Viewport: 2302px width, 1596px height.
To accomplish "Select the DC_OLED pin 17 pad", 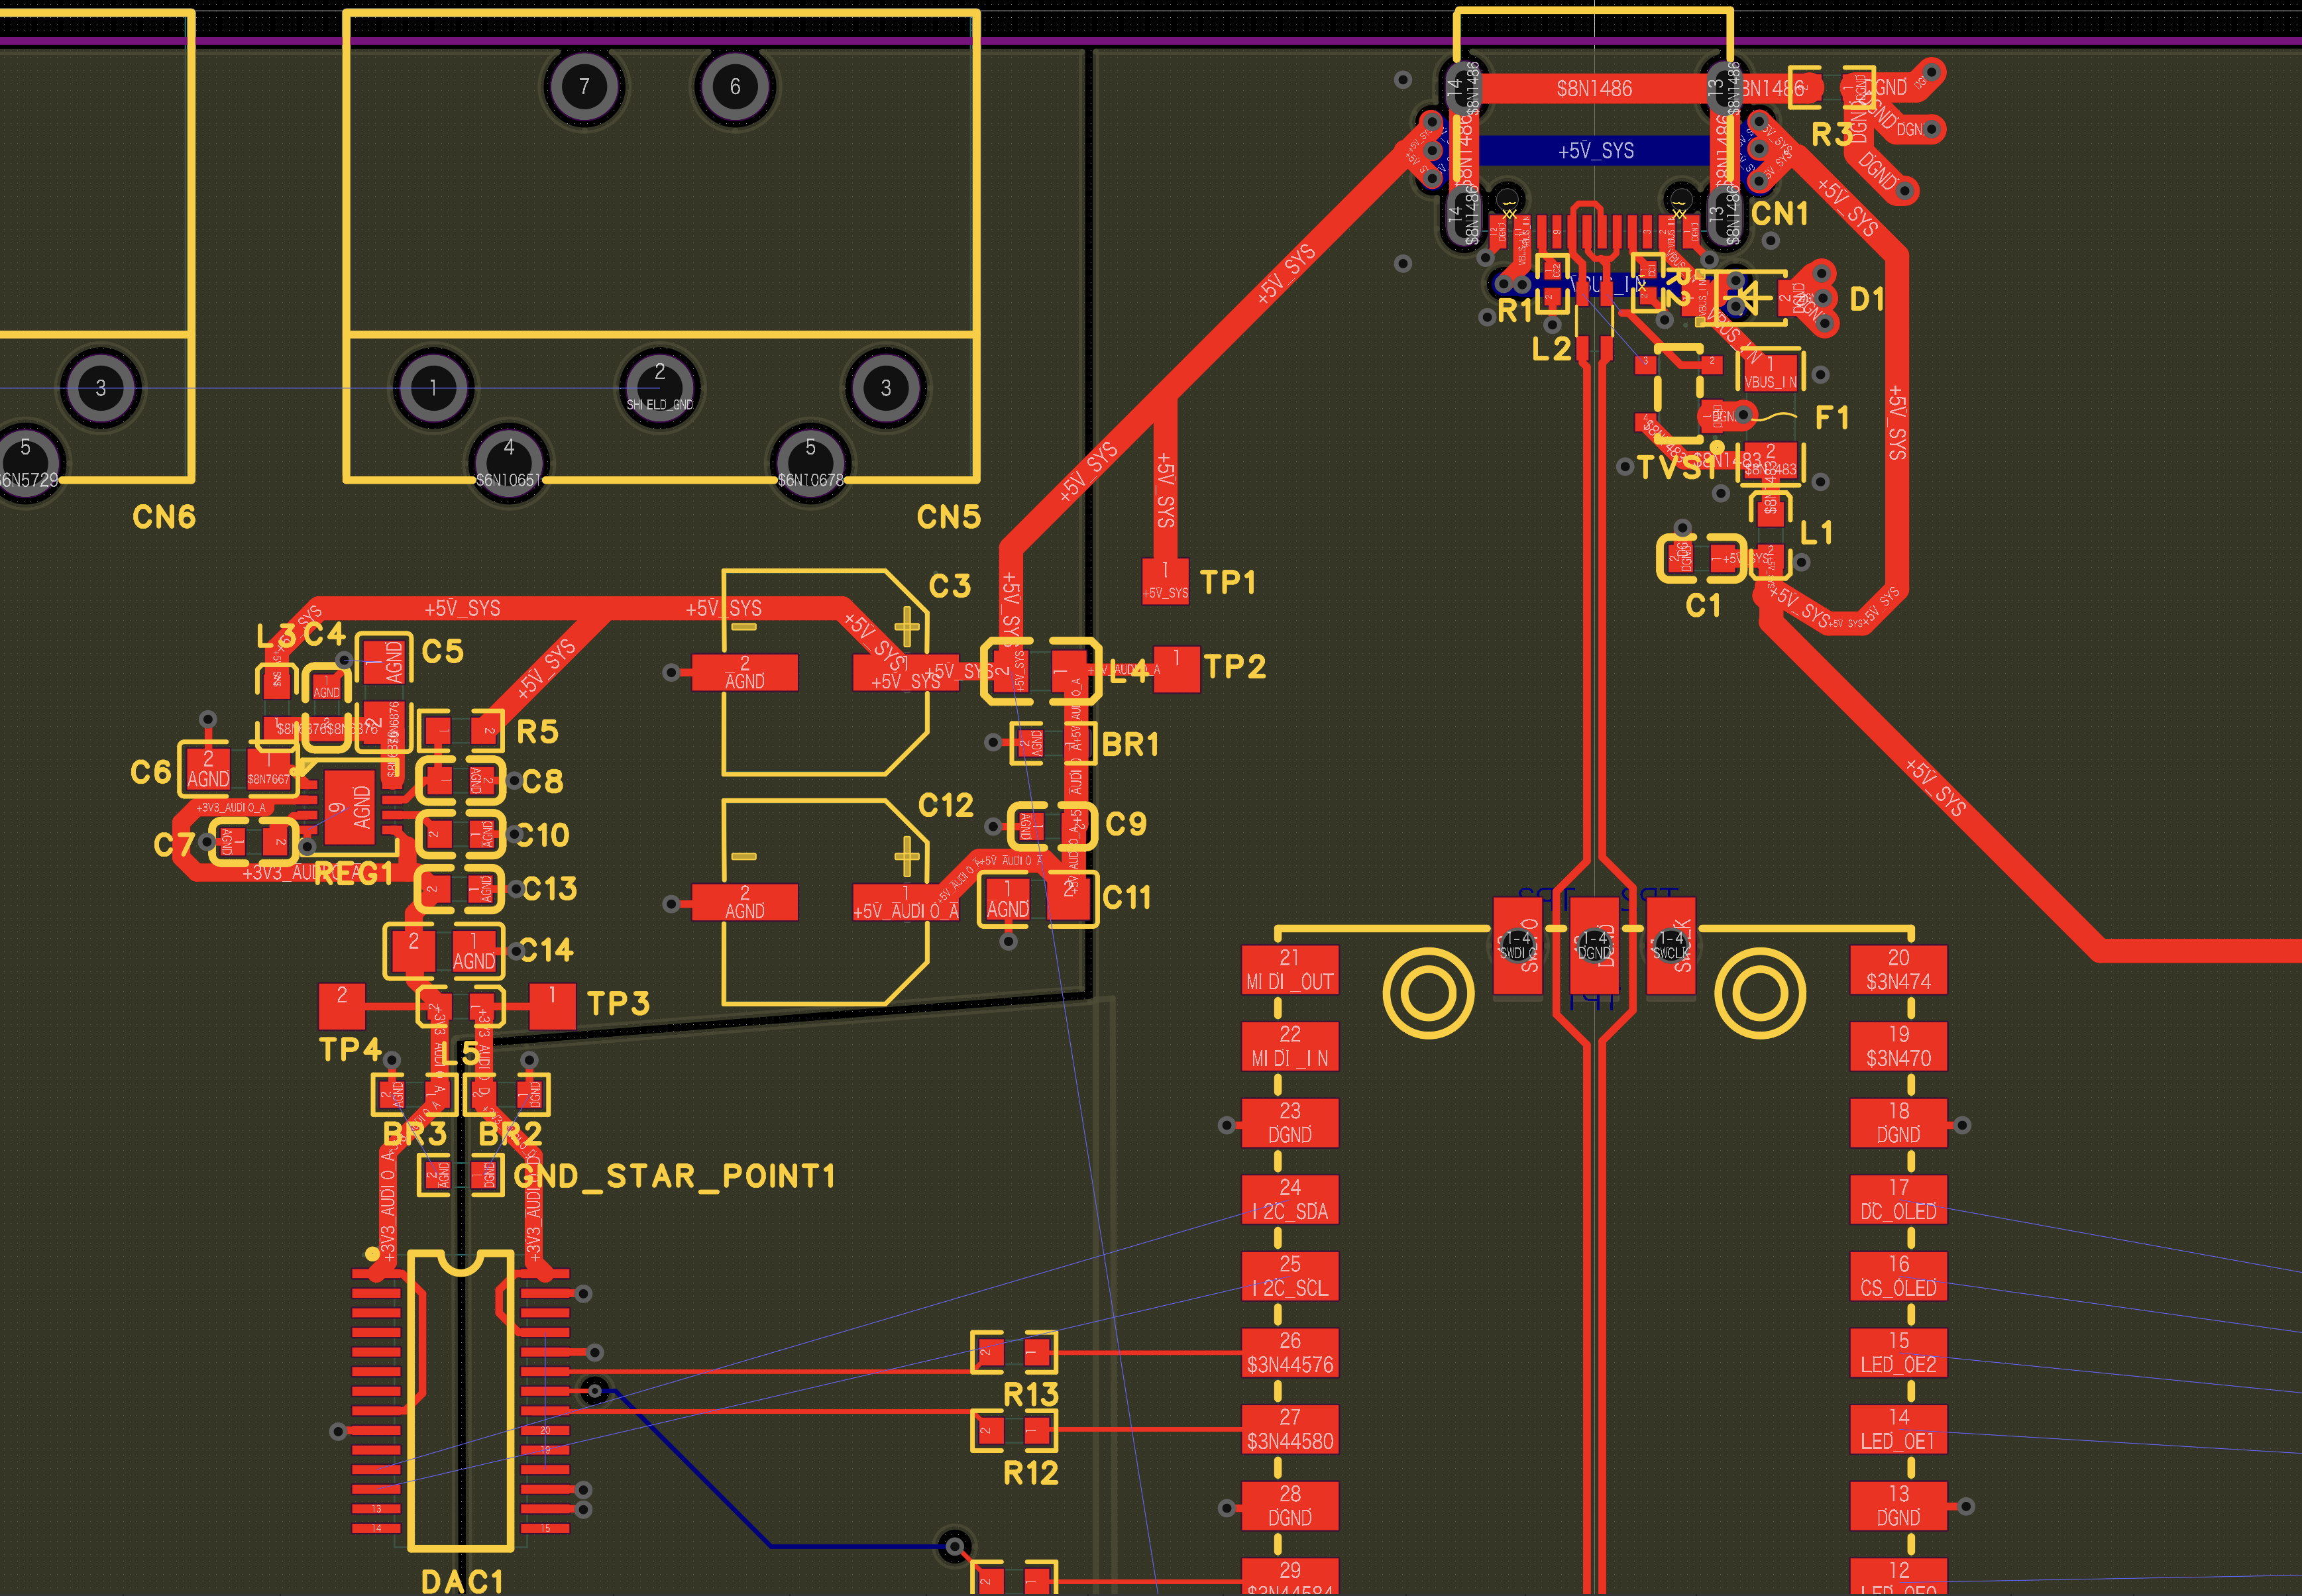I will click(x=1898, y=1199).
